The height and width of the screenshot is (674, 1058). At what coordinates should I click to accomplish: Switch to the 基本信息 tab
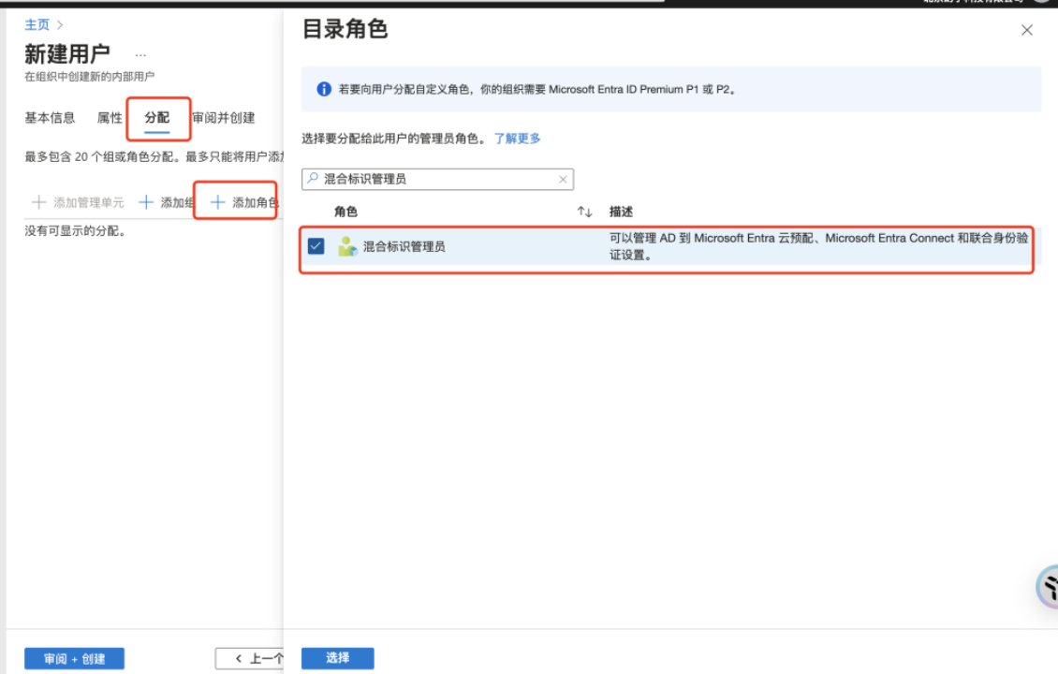tap(50, 118)
